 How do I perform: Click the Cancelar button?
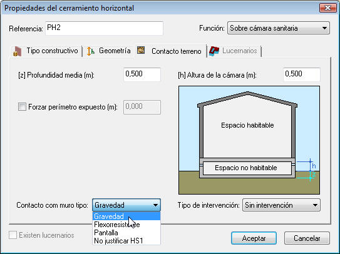(307, 238)
